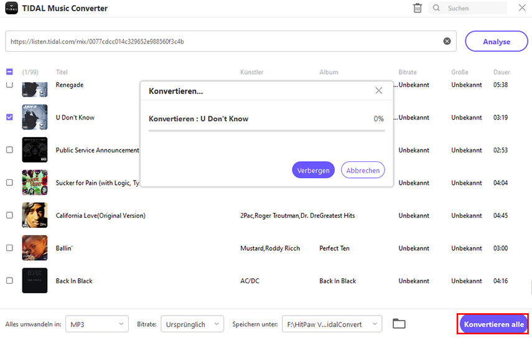Image resolution: width=532 pixels, height=338 pixels.
Task: Check the Sucker for Pain checkbox
Action: (x=9, y=182)
